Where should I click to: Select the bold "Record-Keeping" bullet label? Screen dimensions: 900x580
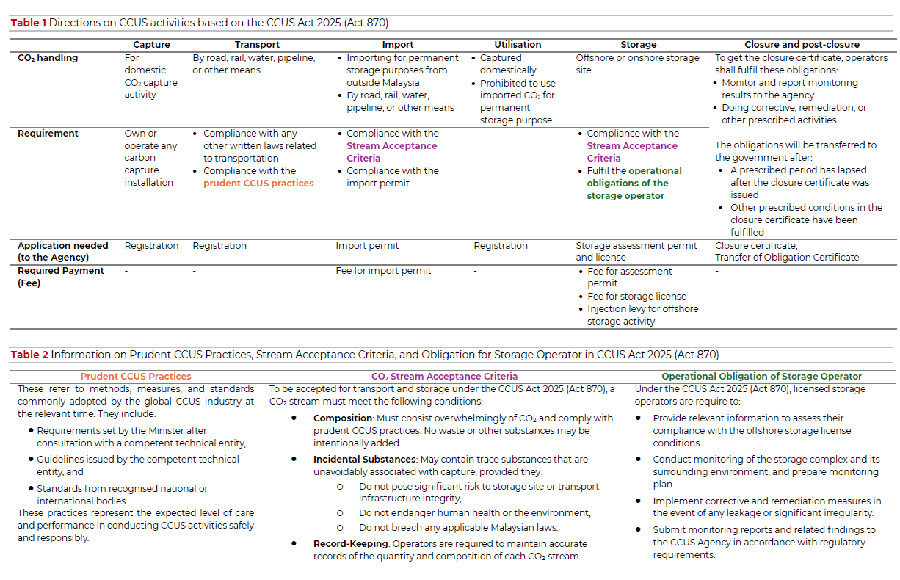pyautogui.click(x=351, y=544)
